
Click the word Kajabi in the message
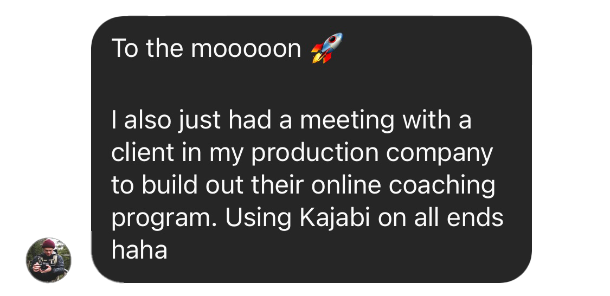(x=335, y=218)
